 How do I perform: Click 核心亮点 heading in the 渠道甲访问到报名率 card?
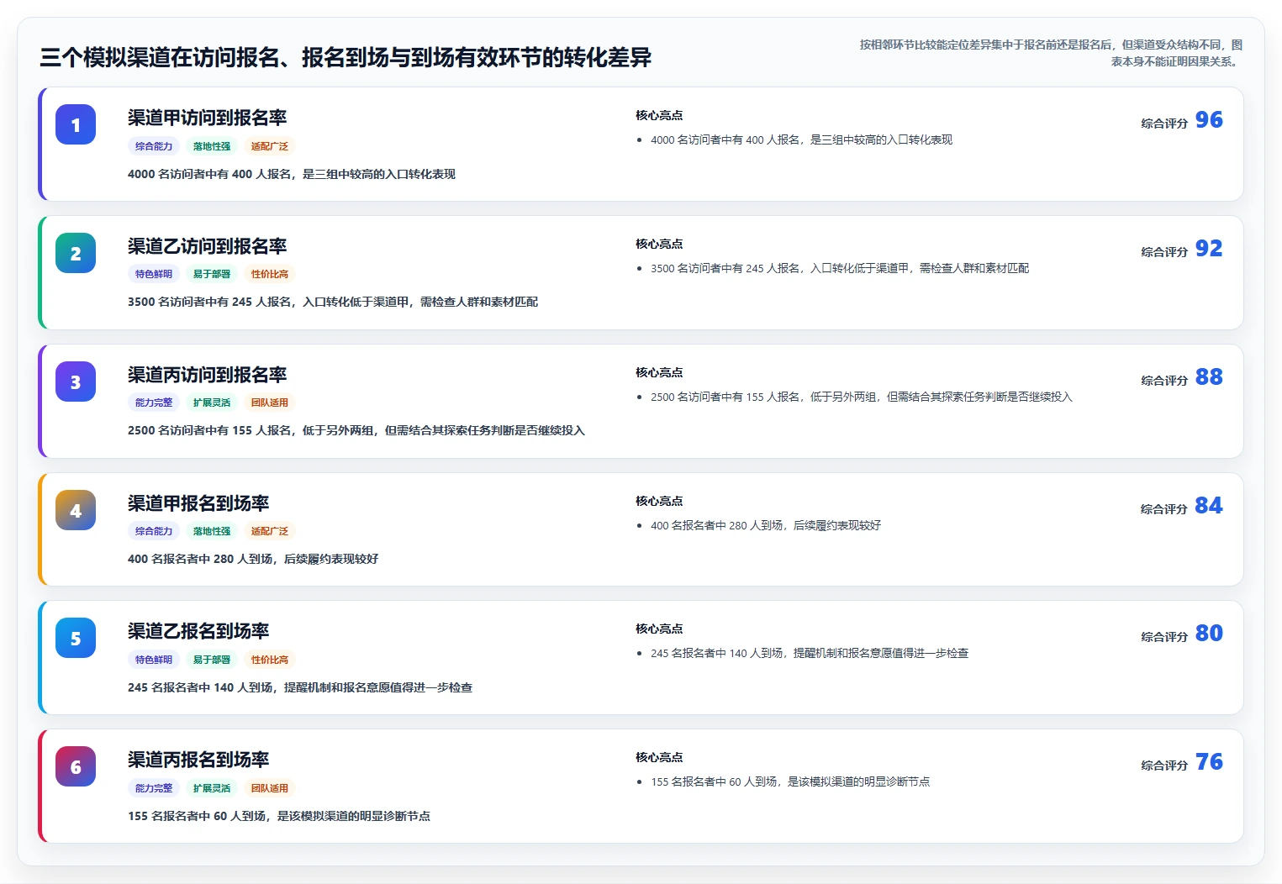(659, 115)
